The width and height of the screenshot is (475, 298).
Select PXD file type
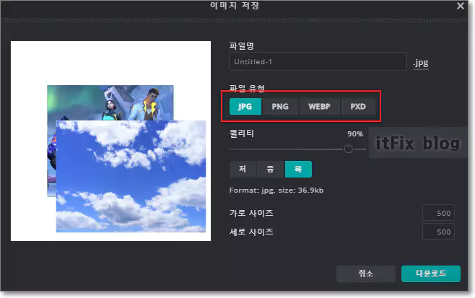pyautogui.click(x=358, y=106)
